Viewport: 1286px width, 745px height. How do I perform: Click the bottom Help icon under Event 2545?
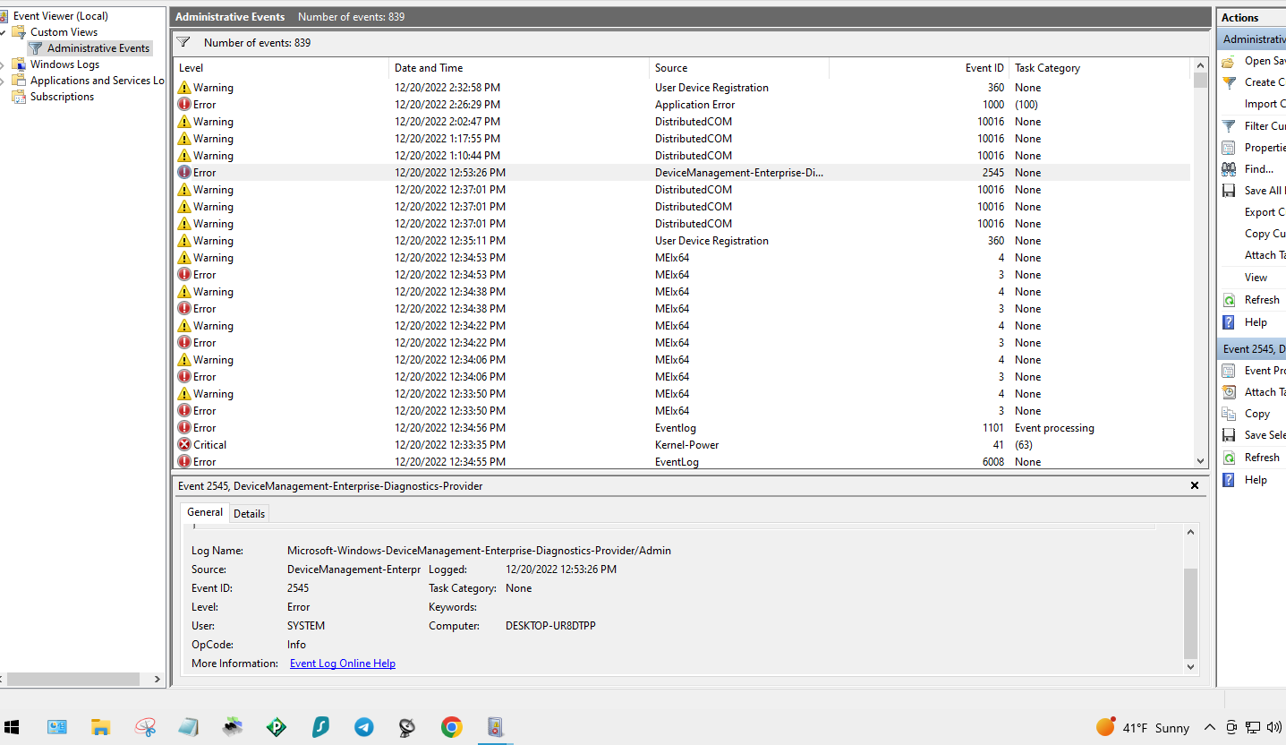[1229, 480]
